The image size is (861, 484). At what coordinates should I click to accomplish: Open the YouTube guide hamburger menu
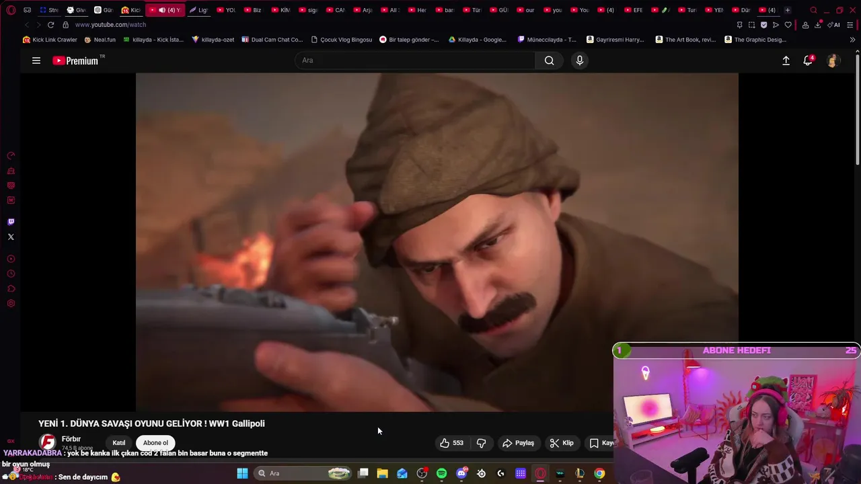[x=36, y=61]
